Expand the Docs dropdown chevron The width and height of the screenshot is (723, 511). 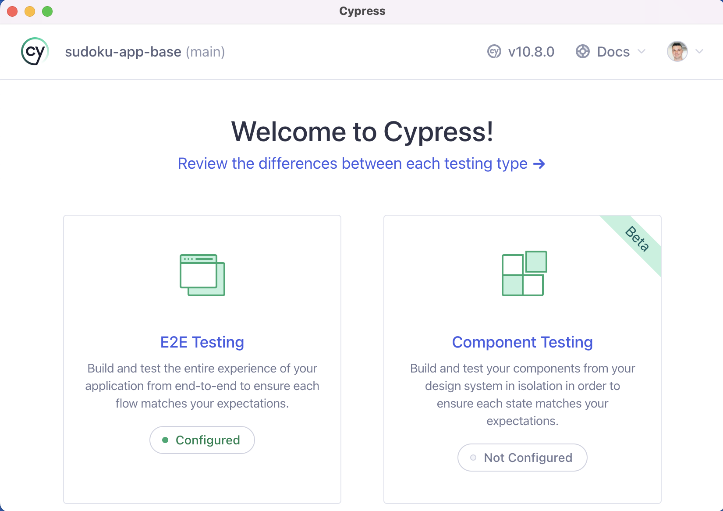click(x=641, y=51)
